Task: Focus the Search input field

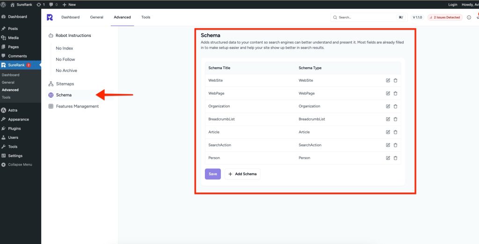Action: click(x=369, y=17)
